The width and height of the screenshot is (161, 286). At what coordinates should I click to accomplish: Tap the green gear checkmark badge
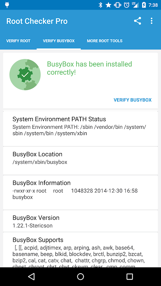click(x=25, y=74)
